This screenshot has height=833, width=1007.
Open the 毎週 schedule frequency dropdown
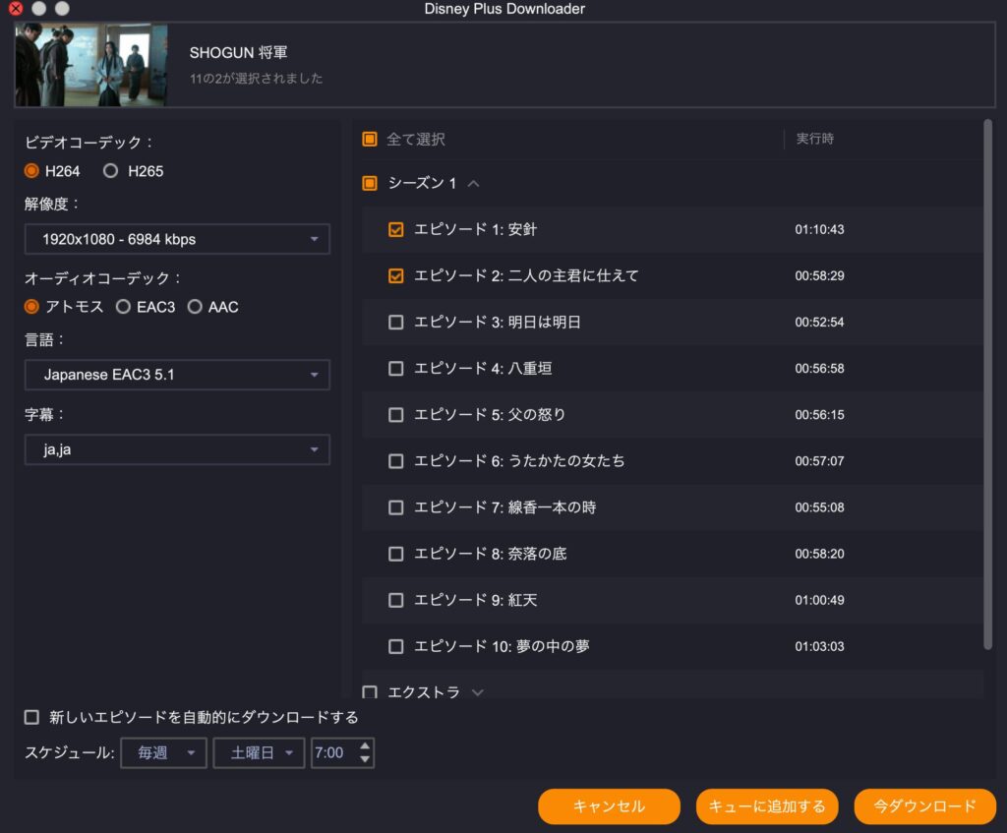tap(164, 752)
